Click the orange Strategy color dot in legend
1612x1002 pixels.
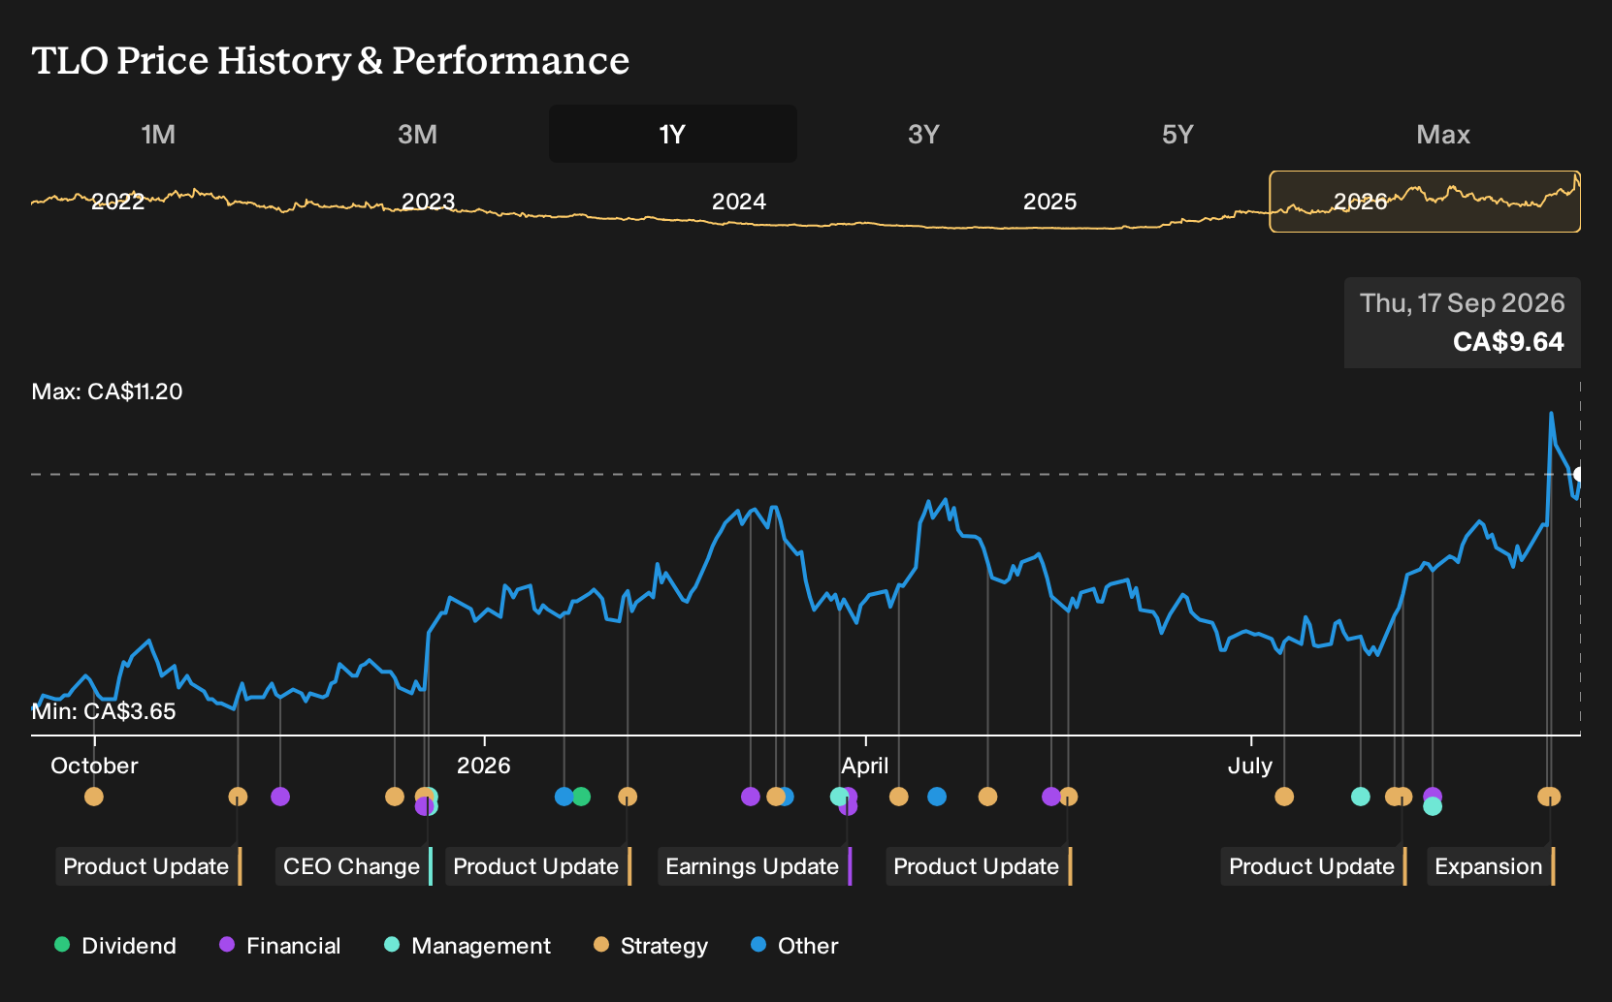point(601,945)
